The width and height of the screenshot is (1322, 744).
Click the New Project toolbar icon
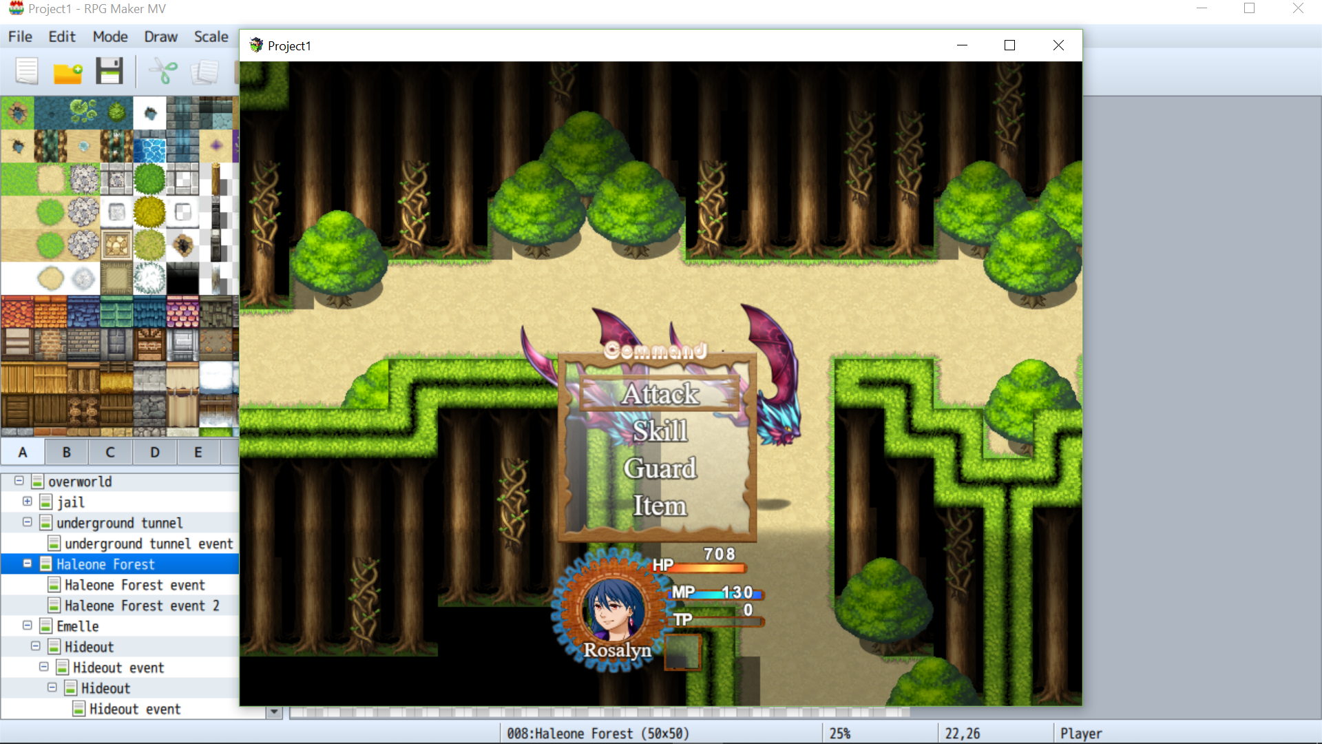coord(27,71)
